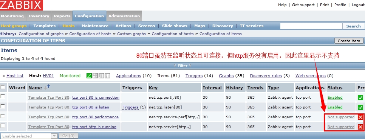Open item tcp port 80 is connection
This screenshot has width=365, height=139.
tap(96, 98)
